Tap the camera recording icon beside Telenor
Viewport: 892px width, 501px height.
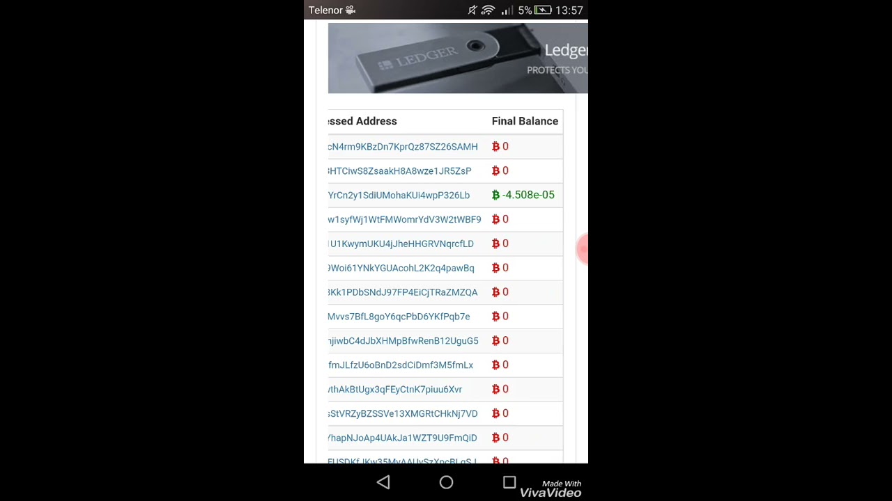click(x=351, y=10)
